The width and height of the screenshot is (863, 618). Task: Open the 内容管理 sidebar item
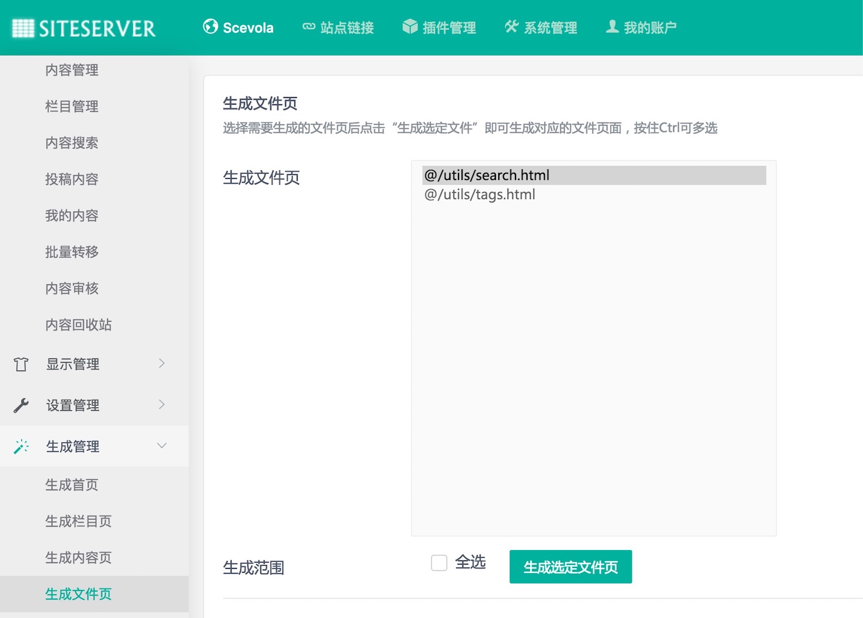click(72, 70)
